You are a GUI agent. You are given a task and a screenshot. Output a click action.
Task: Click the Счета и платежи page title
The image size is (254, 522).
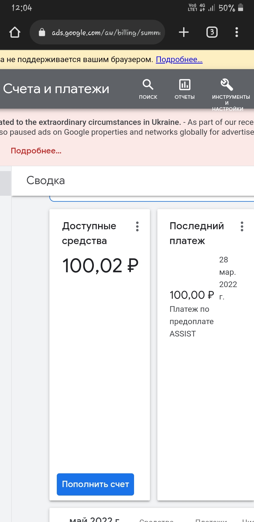(56, 89)
